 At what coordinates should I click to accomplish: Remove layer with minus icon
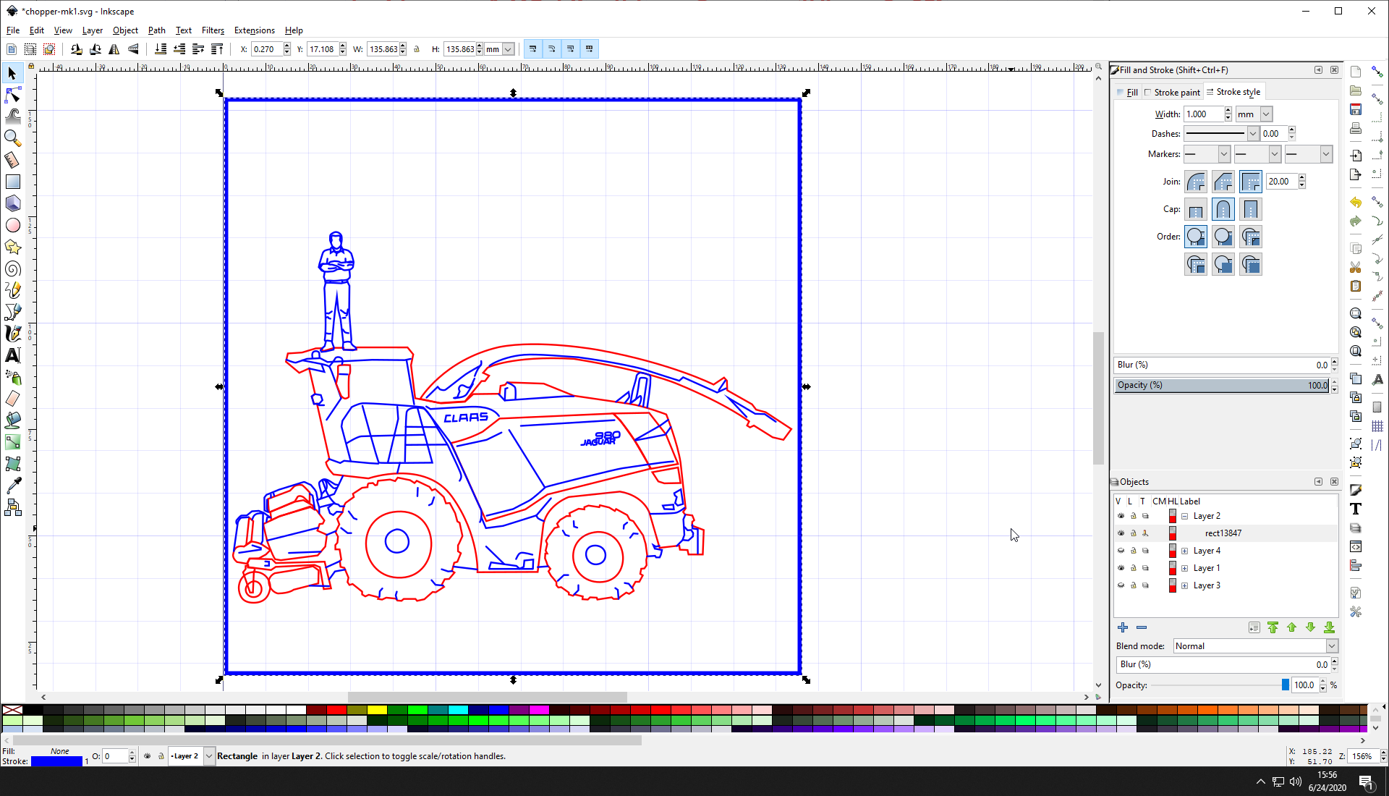1142,627
